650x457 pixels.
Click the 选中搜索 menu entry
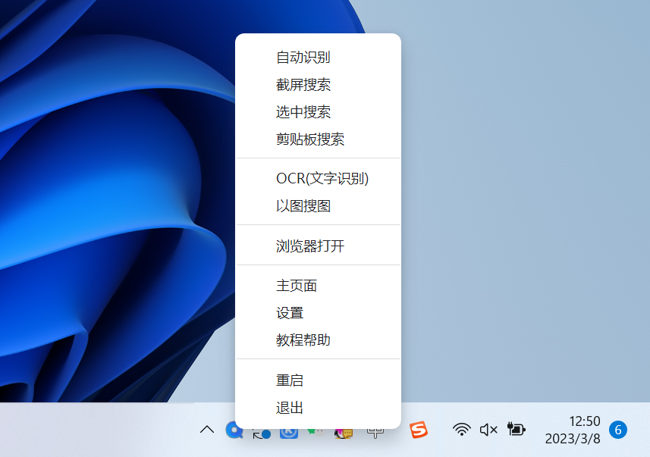pos(318,112)
